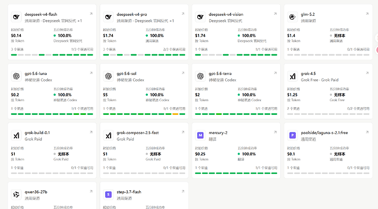Click the 'Grok Paid' subtitle under grok-build-0.1
This screenshot has height=209, width=378.
(x=33, y=139)
